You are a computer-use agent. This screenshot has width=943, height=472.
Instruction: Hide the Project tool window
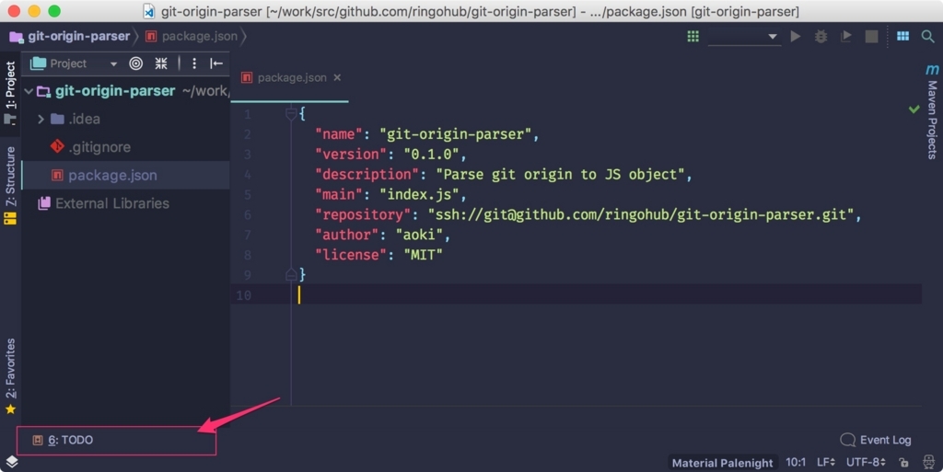[x=216, y=63]
